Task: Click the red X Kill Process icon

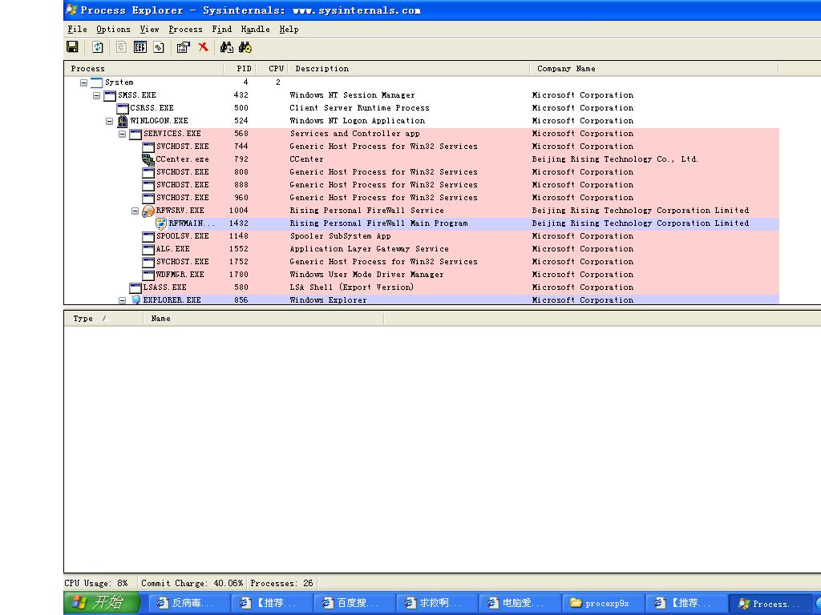Action: [x=203, y=47]
